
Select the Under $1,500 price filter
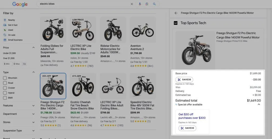pyautogui.click(x=9, y=53)
